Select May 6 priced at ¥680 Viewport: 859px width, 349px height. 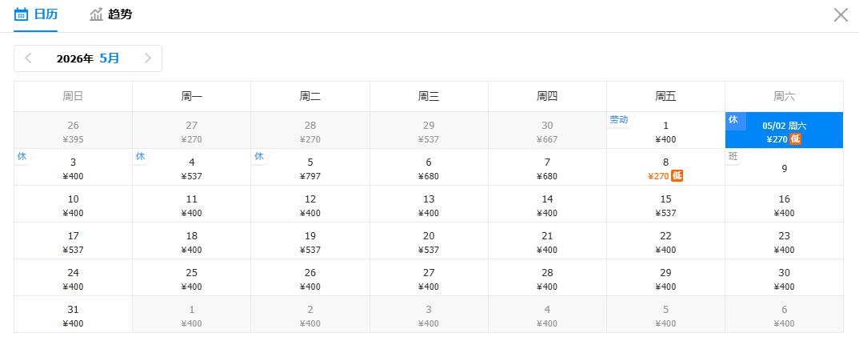[429, 168]
